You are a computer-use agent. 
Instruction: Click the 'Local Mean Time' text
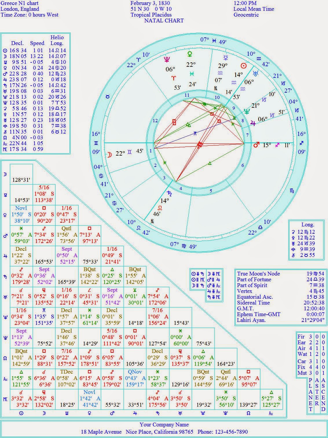pos(254,9)
